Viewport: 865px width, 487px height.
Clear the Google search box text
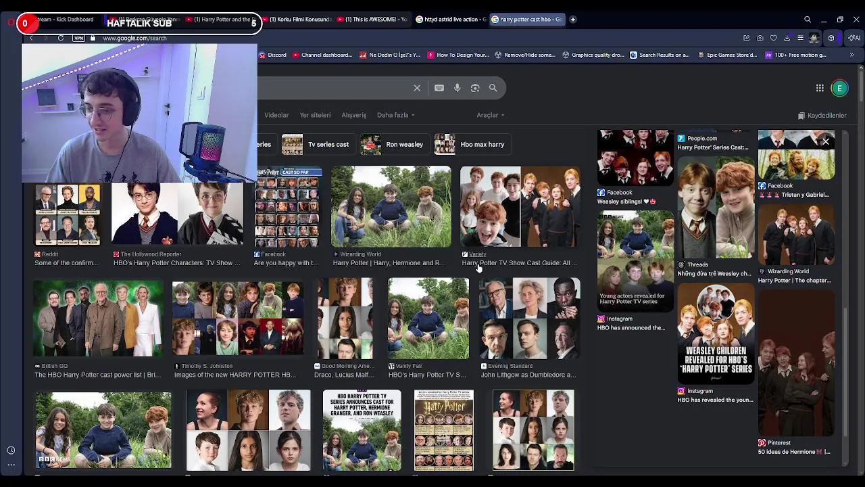[417, 88]
